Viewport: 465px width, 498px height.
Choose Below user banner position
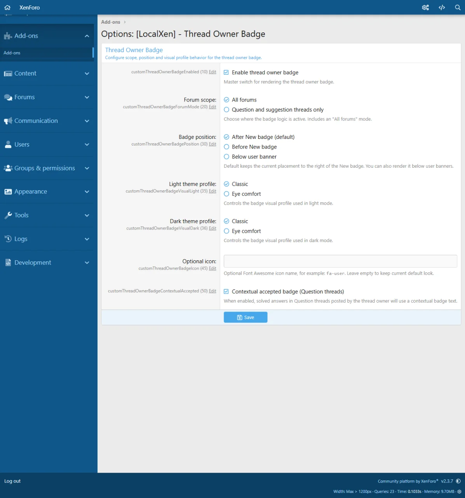(x=226, y=157)
